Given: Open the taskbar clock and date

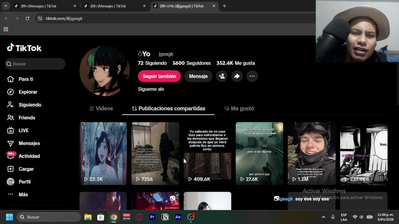Looking at the screenshot, I should point(385,217).
